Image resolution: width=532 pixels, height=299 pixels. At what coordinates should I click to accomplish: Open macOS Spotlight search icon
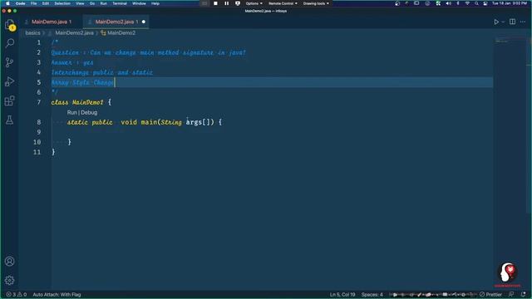[x=476, y=3]
